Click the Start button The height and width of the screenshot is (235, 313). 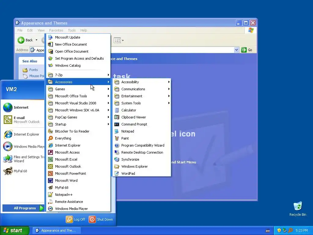15,230
